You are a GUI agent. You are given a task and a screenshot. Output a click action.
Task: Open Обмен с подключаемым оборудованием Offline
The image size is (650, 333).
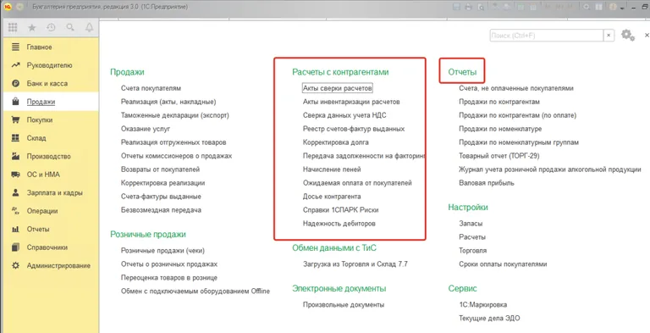196,291
